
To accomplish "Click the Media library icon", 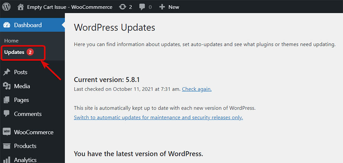I will coord(7,86).
